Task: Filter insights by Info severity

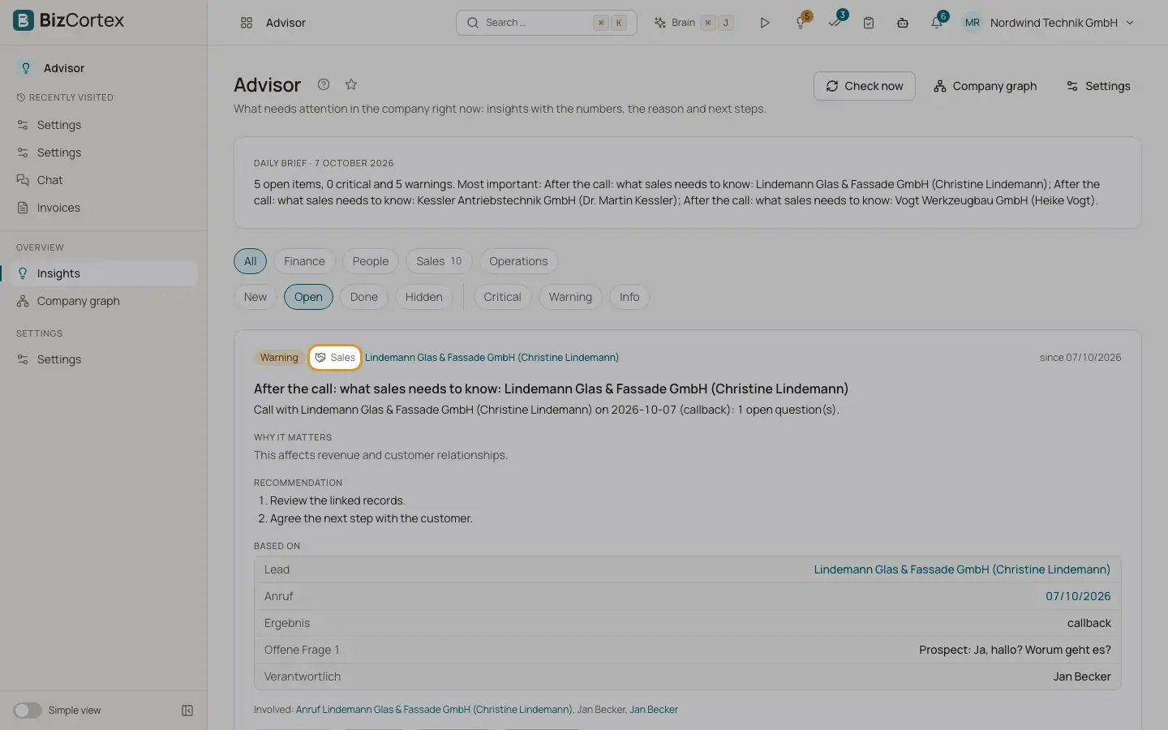Action: click(629, 297)
